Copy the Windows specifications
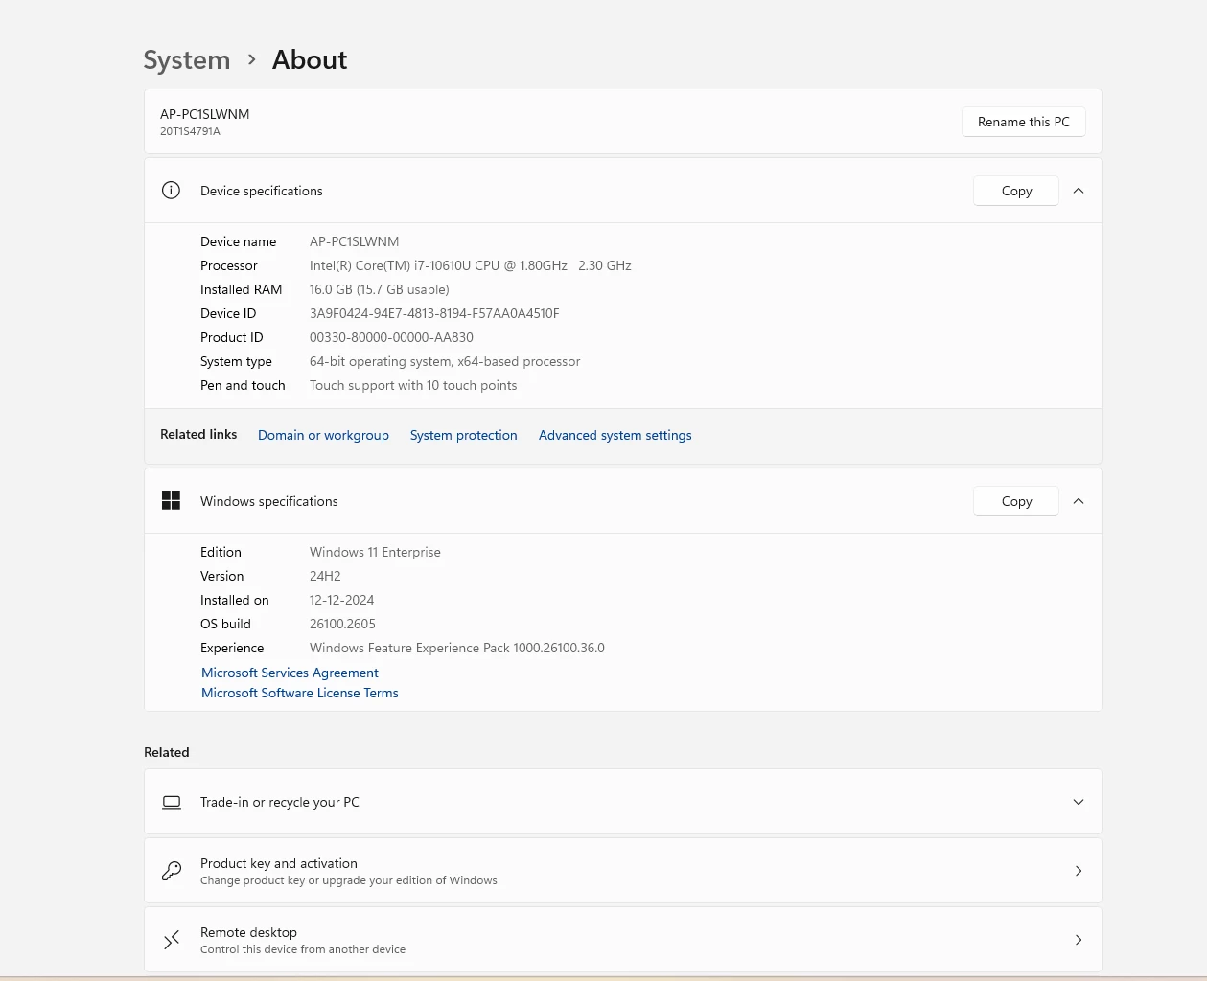 click(x=1016, y=501)
